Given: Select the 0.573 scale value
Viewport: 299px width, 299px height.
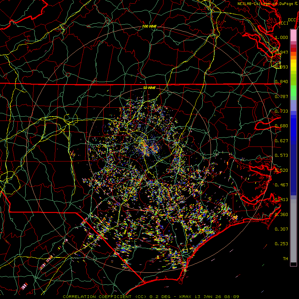Looking at the screenshot, I should tap(281, 155).
